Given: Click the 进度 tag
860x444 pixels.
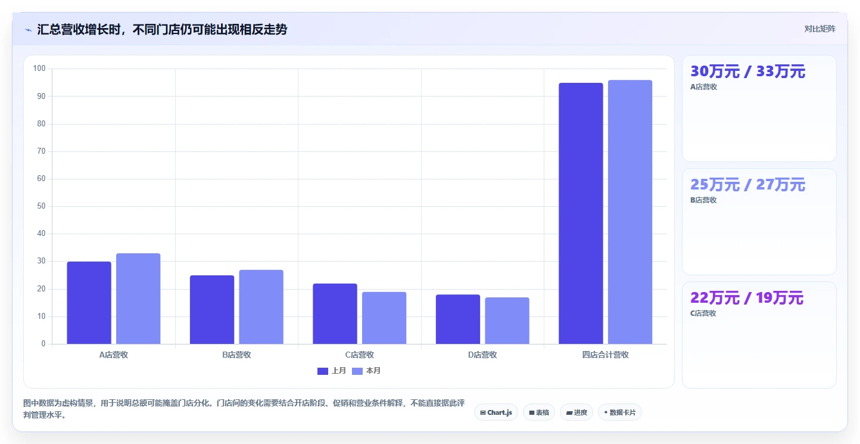Looking at the screenshot, I should click(577, 412).
